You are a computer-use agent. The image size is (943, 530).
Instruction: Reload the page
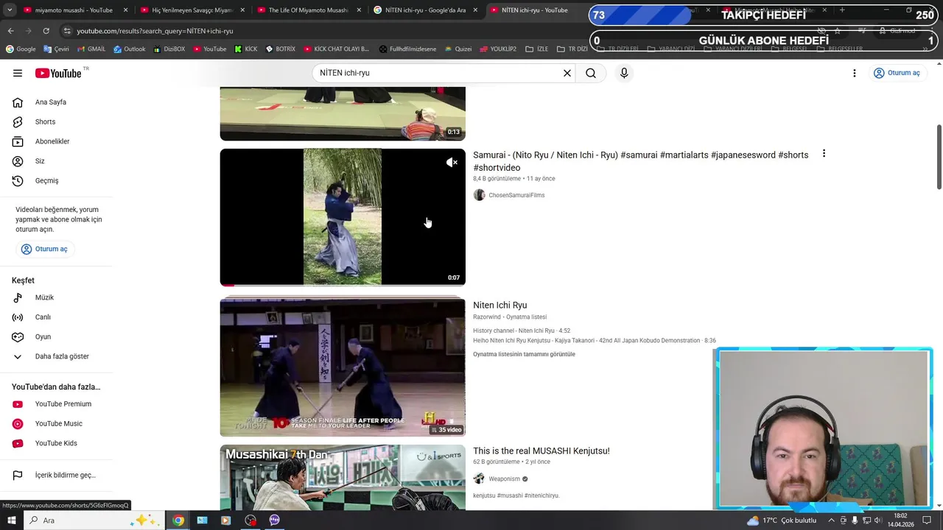coord(46,31)
